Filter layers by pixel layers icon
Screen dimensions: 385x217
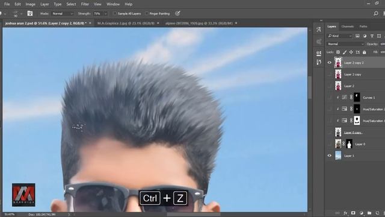(357, 36)
